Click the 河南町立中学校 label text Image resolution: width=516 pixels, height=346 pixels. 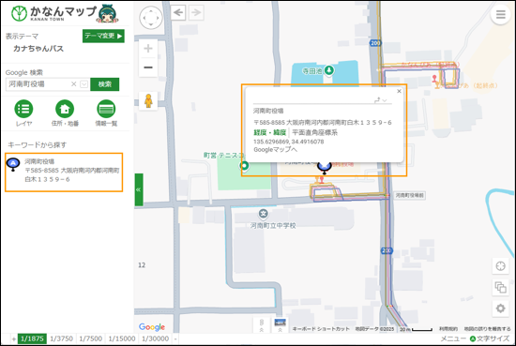(273, 226)
